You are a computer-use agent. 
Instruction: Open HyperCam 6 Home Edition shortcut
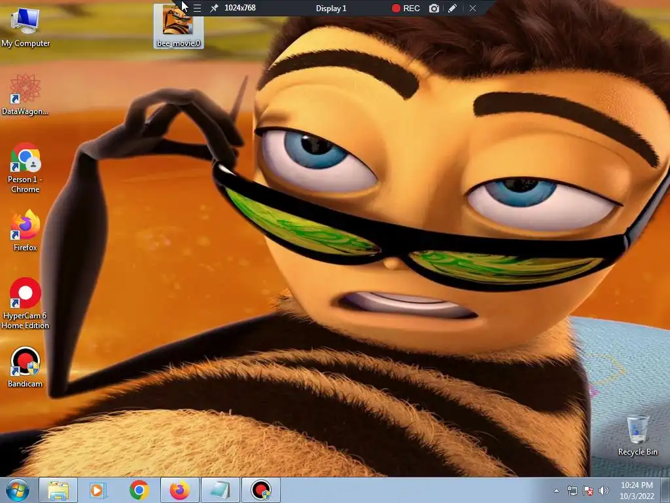point(26,303)
